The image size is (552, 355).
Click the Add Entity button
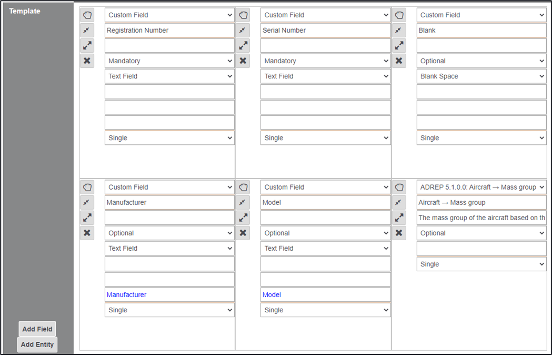[x=37, y=344]
